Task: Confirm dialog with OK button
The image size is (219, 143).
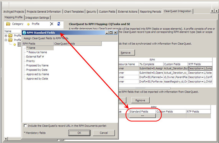Action: [79, 133]
